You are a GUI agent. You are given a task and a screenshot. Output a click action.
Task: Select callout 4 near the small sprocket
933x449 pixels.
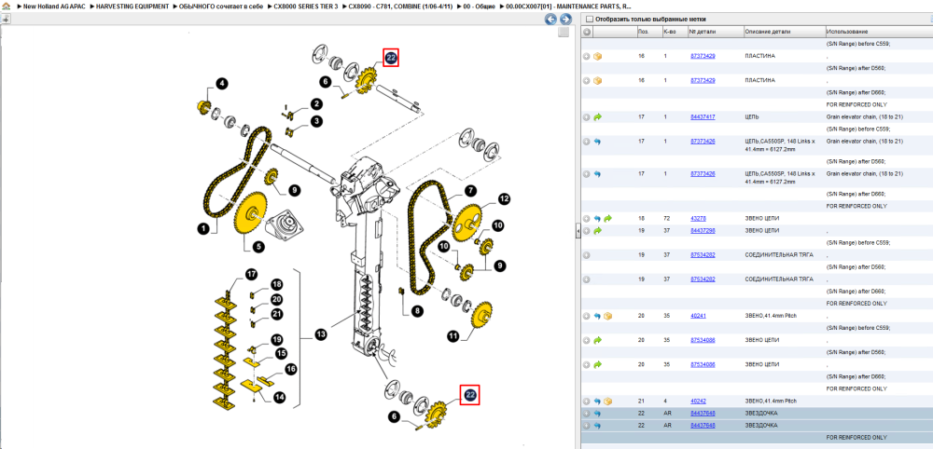click(221, 84)
